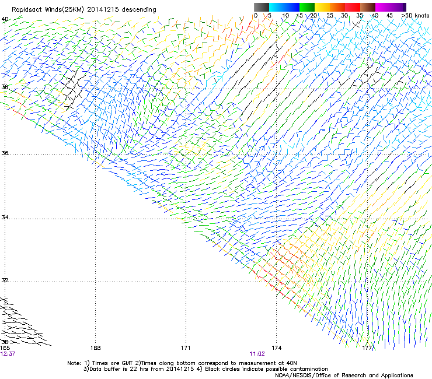This screenshot has height=379, width=432.
Task: Click the yellow 20-25 knots legend segment
Action: (x=322, y=7)
